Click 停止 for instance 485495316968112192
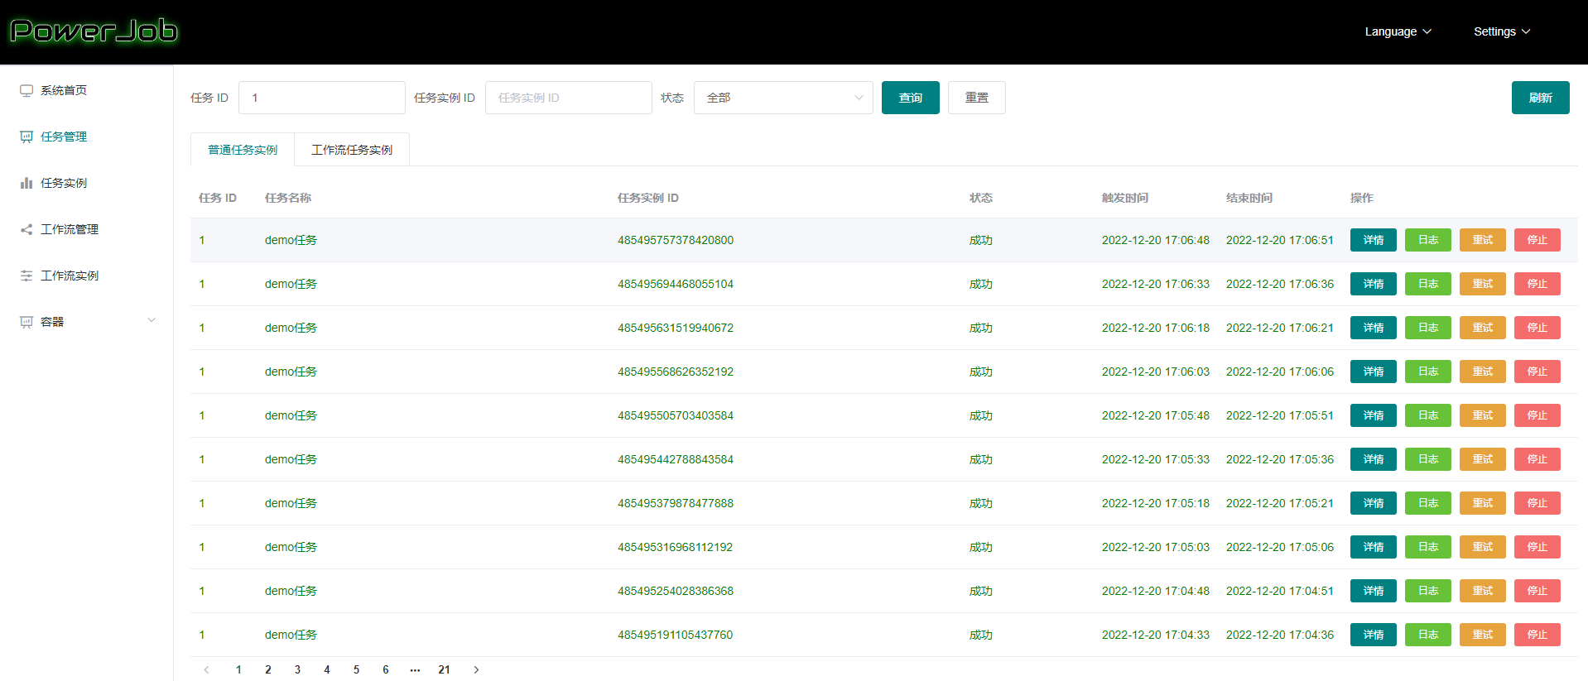Screen dimensions: 1588x681 pyautogui.click(x=1537, y=547)
